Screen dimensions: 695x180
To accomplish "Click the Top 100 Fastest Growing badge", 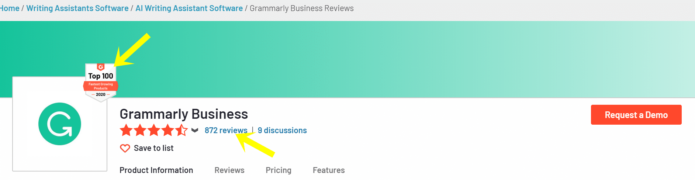I will pyautogui.click(x=101, y=82).
